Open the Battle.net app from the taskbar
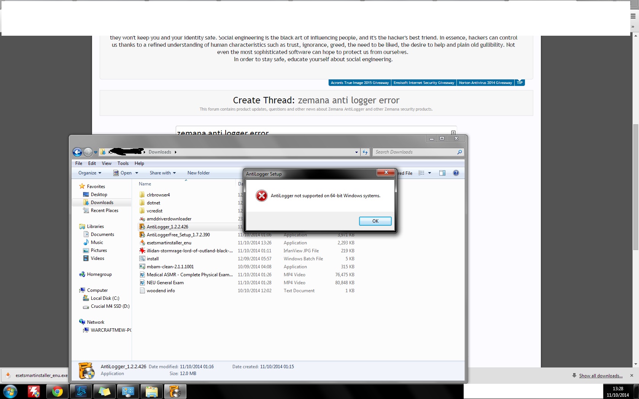Viewport: 639px width, 399px height. click(x=81, y=391)
